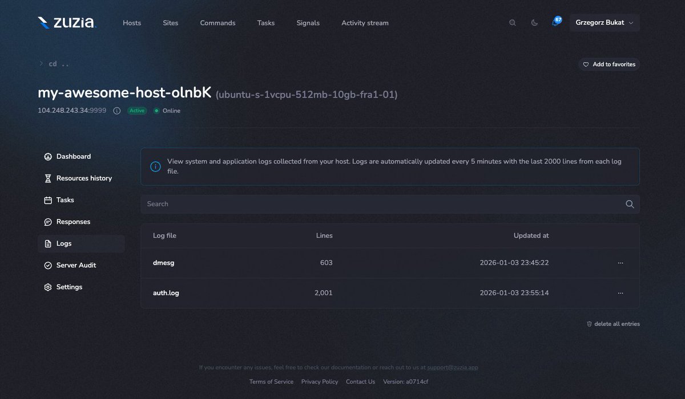Open the auth.log log file
The width and height of the screenshot is (685, 399).
coord(166,293)
